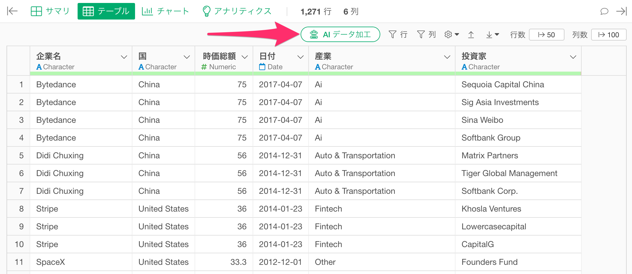
Task: Select the value 75 in row 4
Action: [224, 138]
